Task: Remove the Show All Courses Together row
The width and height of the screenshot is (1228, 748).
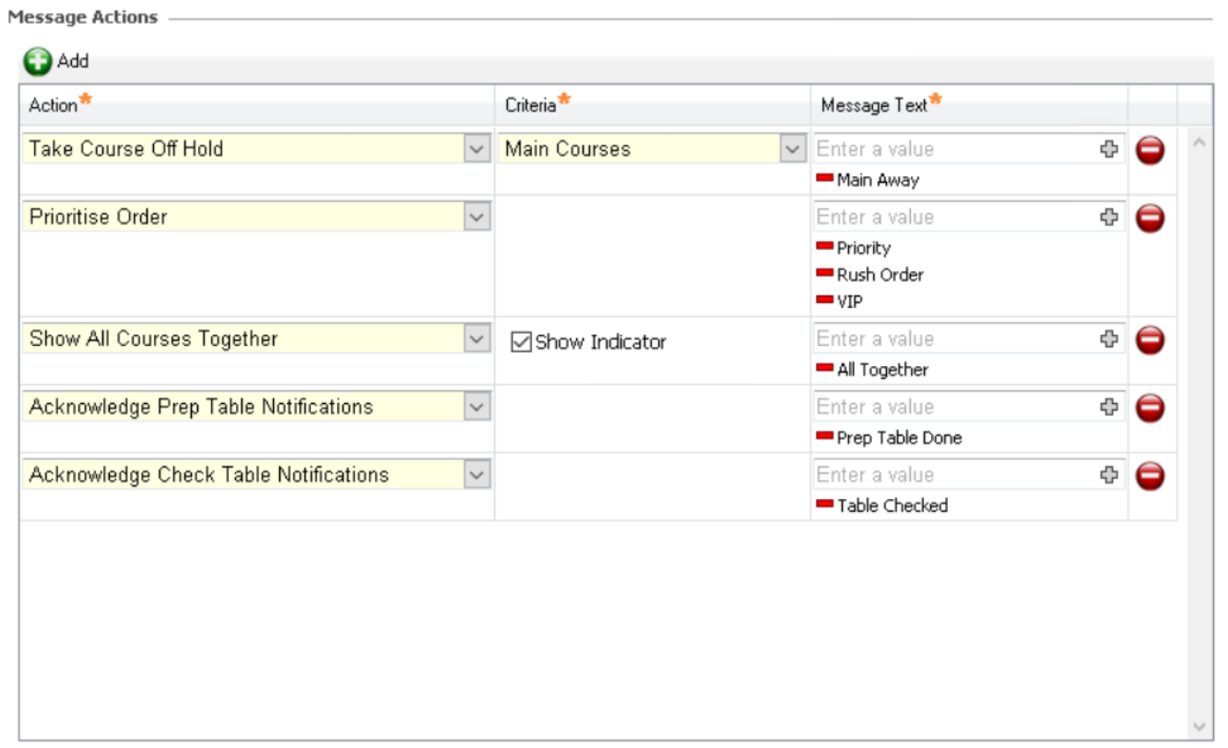Action: pos(1150,340)
